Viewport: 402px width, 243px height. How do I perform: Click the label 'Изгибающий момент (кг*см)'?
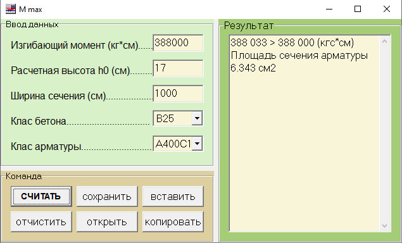(75, 46)
